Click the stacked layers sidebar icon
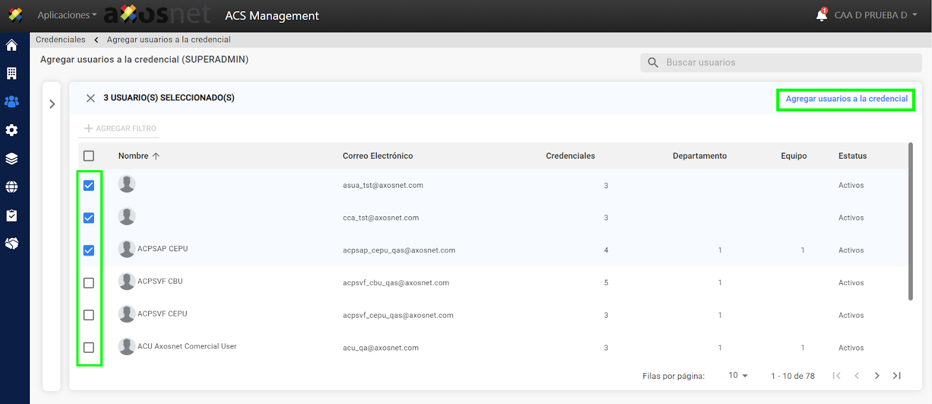The height and width of the screenshot is (404, 932). pyautogui.click(x=12, y=159)
